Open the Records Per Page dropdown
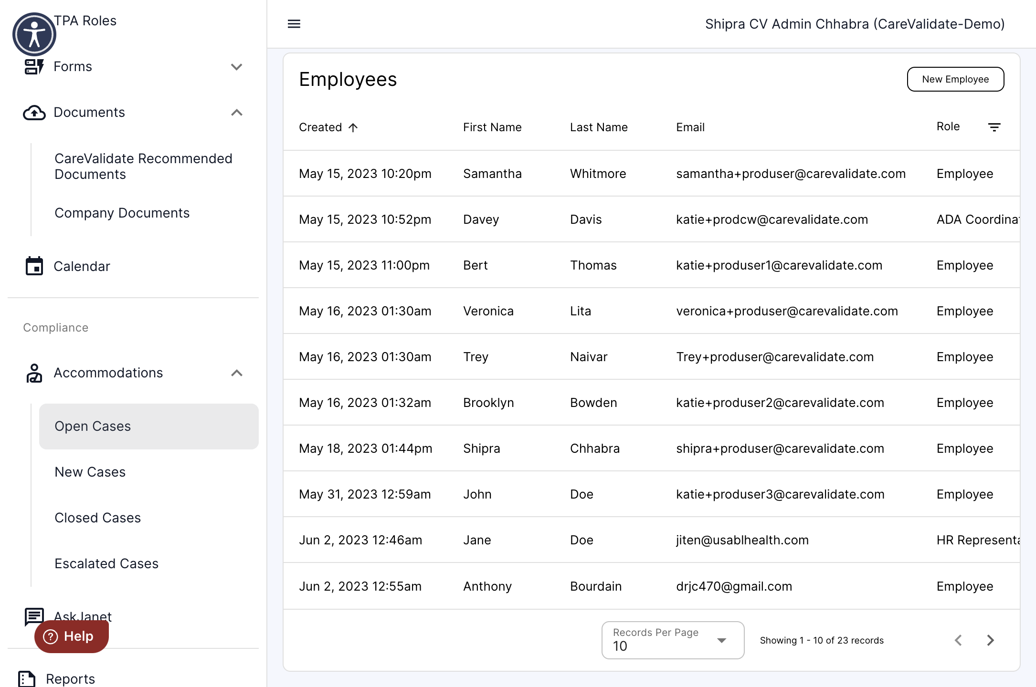Viewport: 1036px width, 687px height. 673,640
